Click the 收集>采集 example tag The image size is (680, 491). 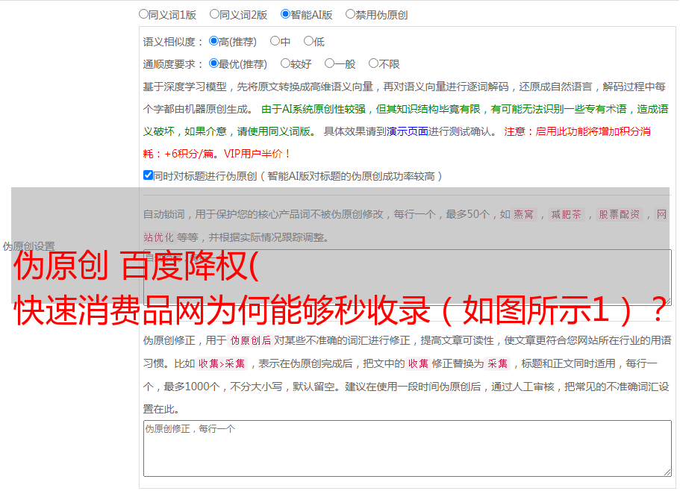222,363
